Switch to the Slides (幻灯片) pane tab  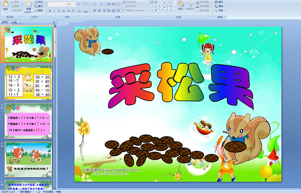(x=5, y=22)
